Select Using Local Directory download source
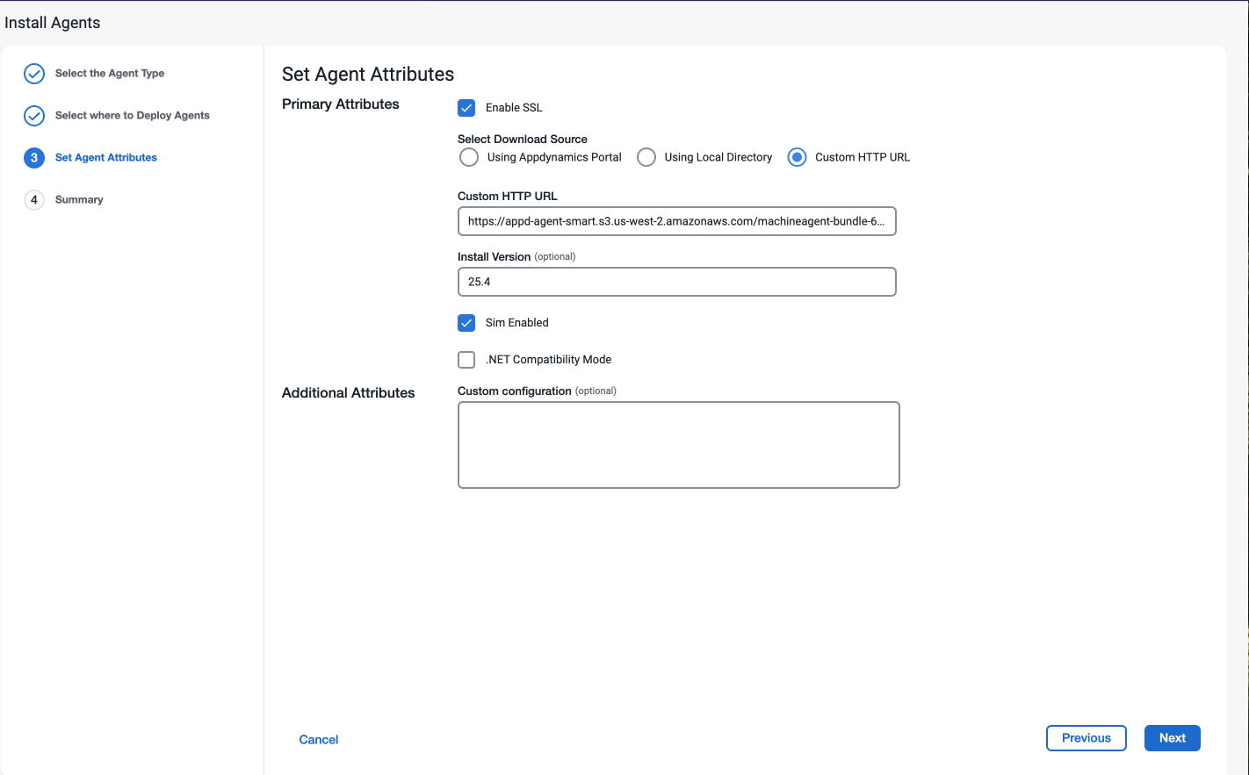The height and width of the screenshot is (775, 1249). [x=646, y=156]
